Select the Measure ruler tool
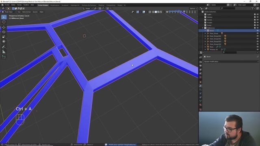The image size is (260, 146). [x=4, y=52]
